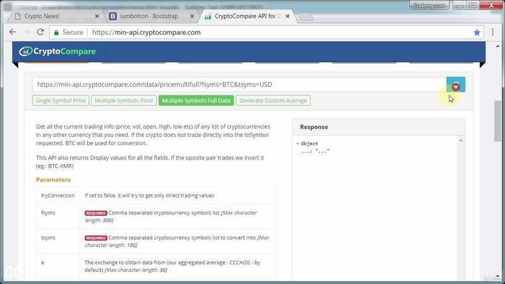Open a new browser tab
Image resolution: width=505 pixels, height=284 pixels.
pyautogui.click(x=305, y=17)
